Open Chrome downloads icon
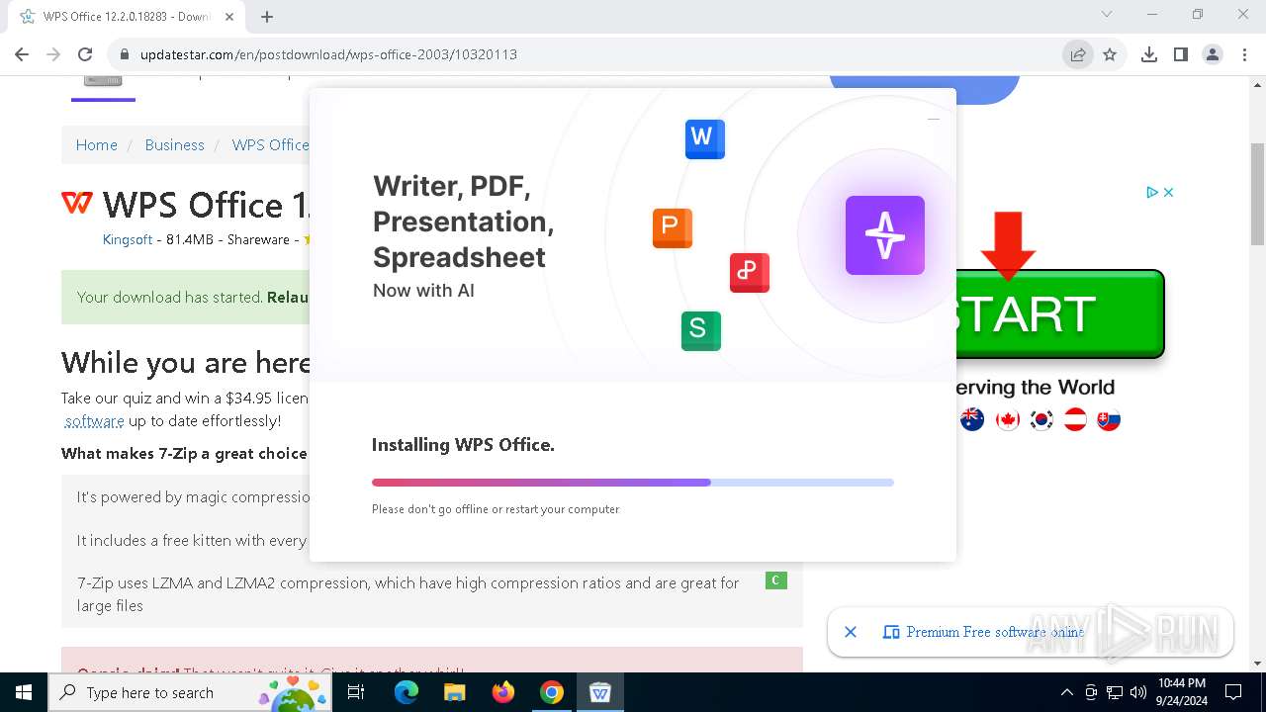Screen dimensions: 1266x712 [1149, 54]
